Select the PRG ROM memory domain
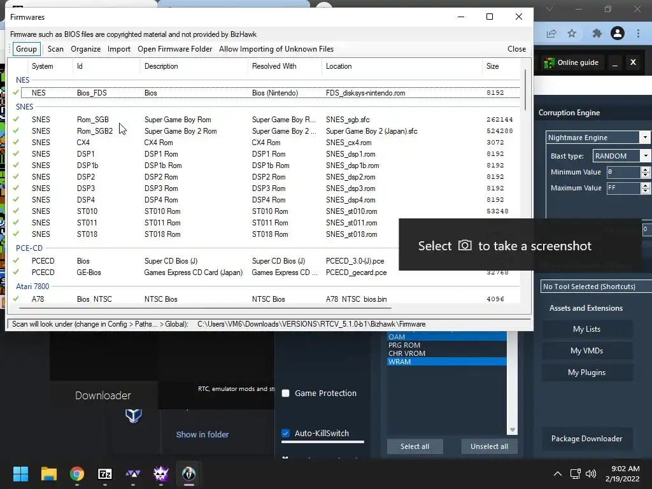This screenshot has width=652, height=489. (x=446, y=345)
